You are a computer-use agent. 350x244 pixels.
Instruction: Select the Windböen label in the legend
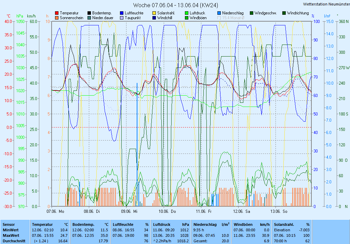(x=198, y=18)
